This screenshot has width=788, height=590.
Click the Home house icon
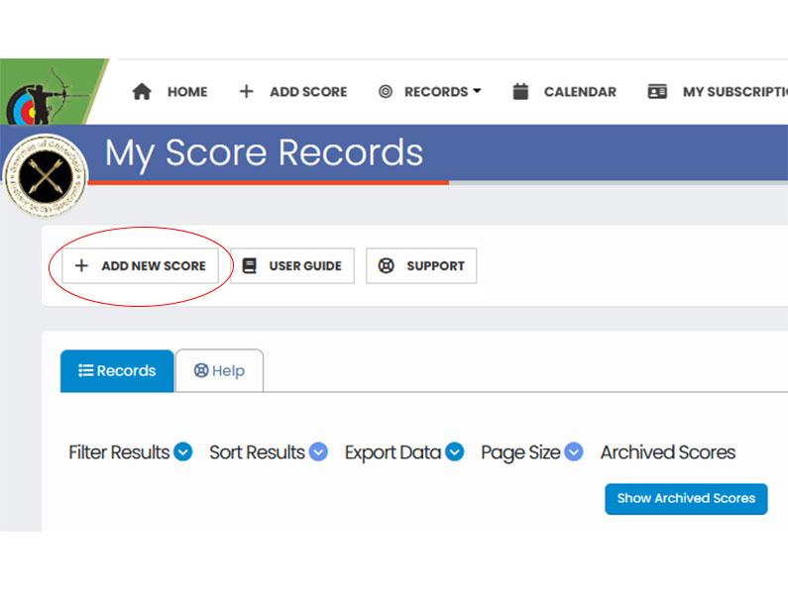pos(142,91)
